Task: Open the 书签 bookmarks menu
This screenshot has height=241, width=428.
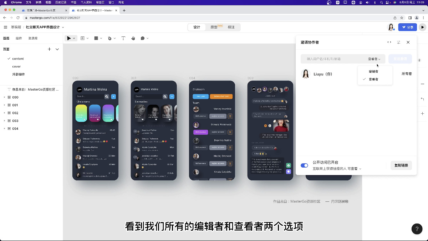Action: [x=73, y=2]
